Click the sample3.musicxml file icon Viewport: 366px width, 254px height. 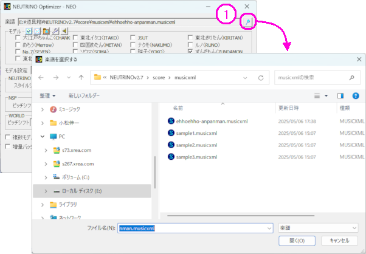tap(171, 157)
